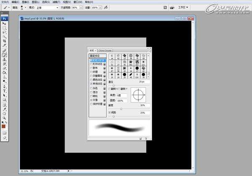
Task: Select the Paint Bucket tool
Action: click(x=4, y=73)
